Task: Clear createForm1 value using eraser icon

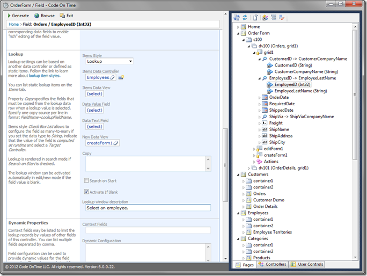Action: point(116,143)
